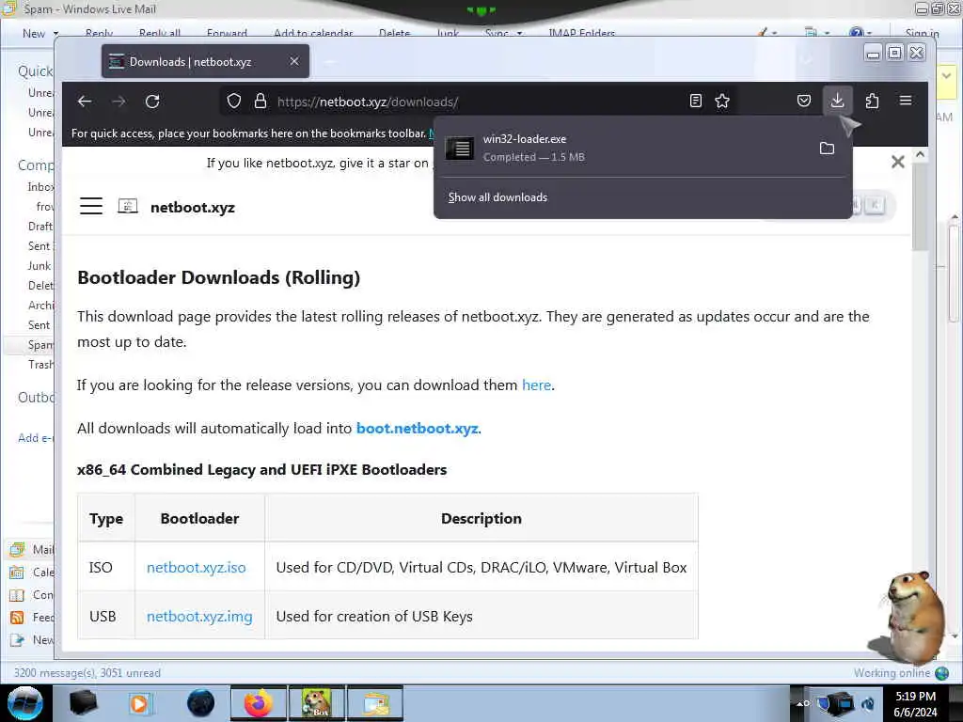Click the padlock site security icon
The width and height of the screenshot is (963, 722).
pyautogui.click(x=260, y=101)
